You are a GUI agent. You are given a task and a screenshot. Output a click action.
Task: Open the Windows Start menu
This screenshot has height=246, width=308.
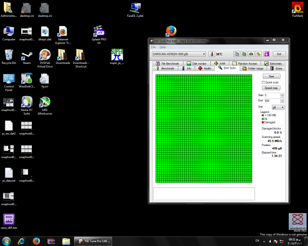[6, 241]
